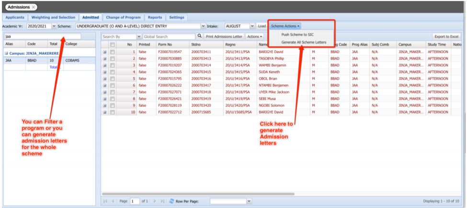Viewport: 467px width, 208px height.
Task: Collapse the Campus: JINJA_MAKERERE group
Action: pyautogui.click(x=6, y=54)
